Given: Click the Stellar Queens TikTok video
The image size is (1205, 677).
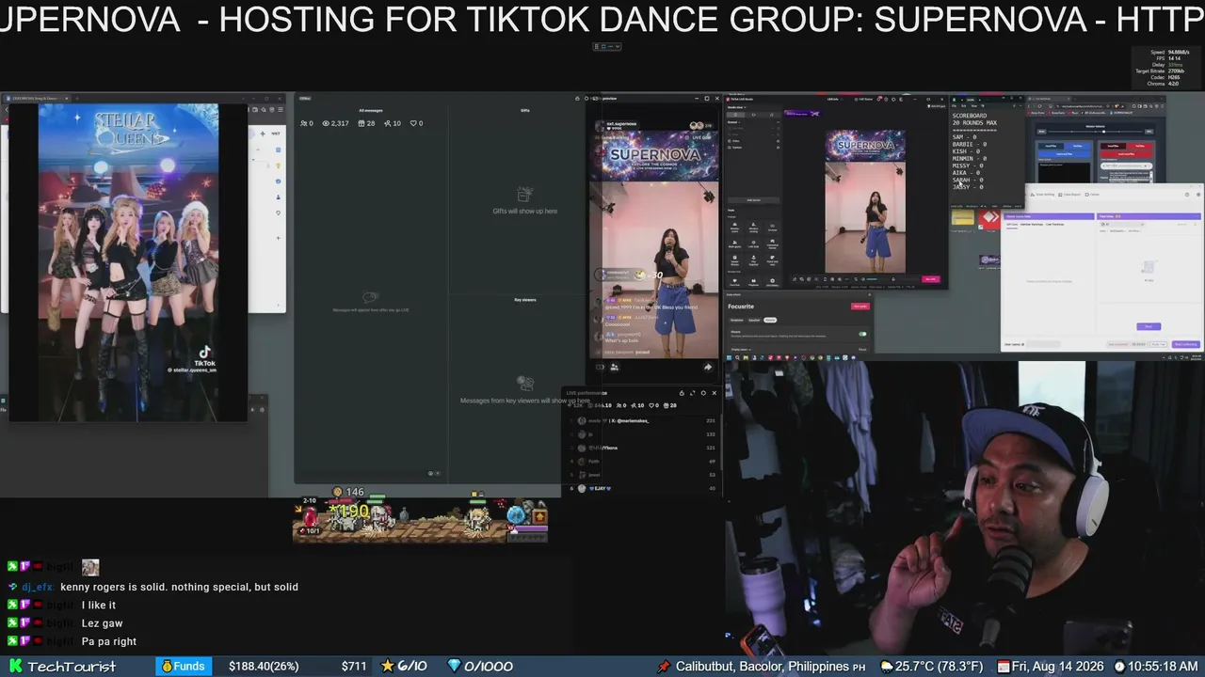Looking at the screenshot, I should click(128, 261).
